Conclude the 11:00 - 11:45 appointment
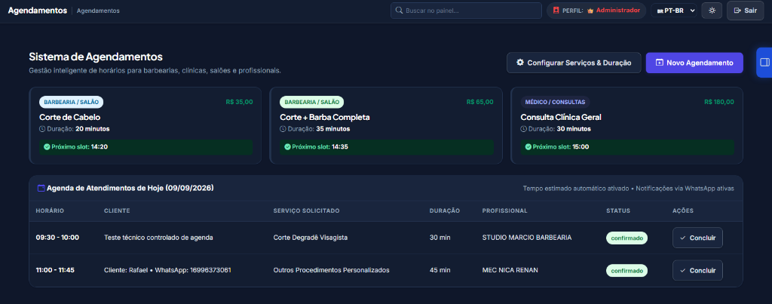 pyautogui.click(x=697, y=270)
